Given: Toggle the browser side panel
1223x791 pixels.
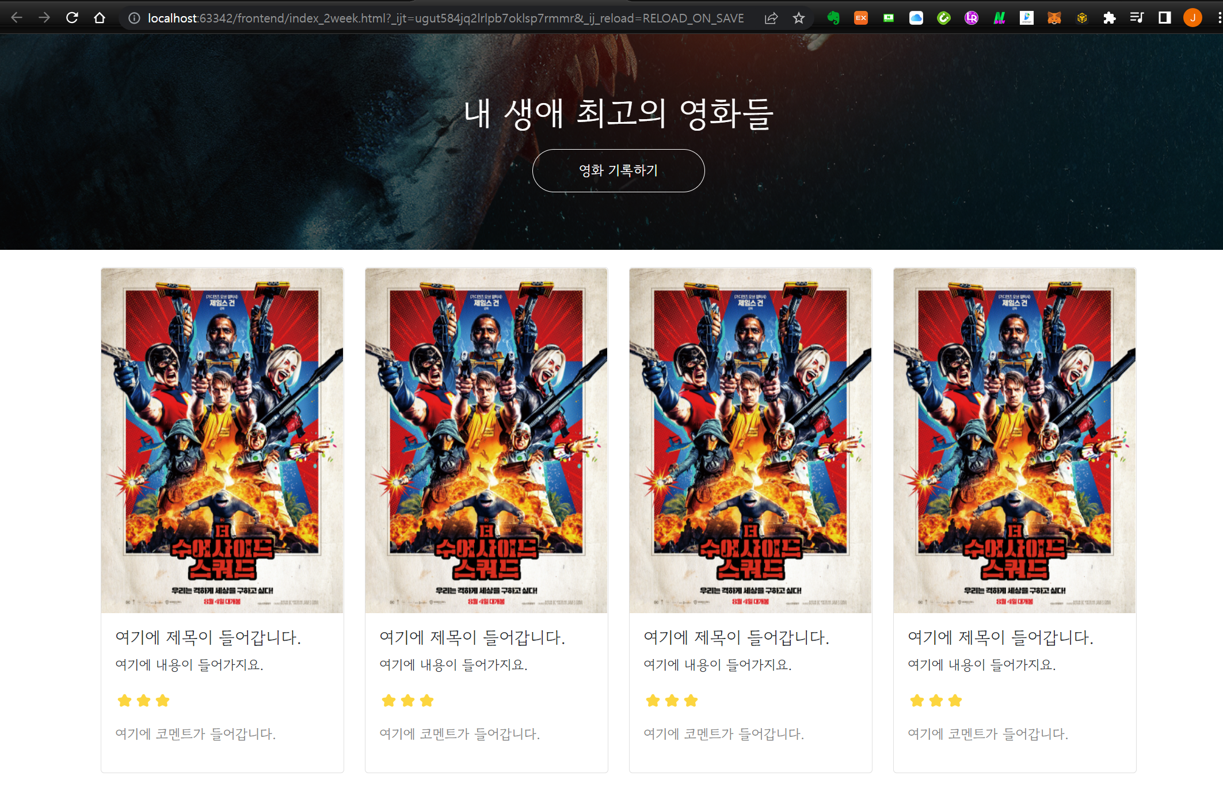Looking at the screenshot, I should [1164, 18].
